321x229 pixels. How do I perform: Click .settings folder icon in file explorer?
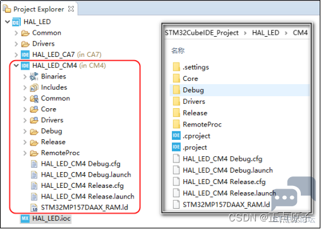pyautogui.click(x=176, y=67)
